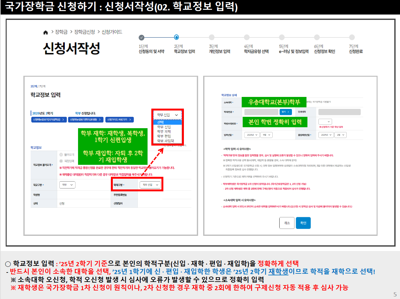Click the 단과대학 gray input field
The height and width of the screenshot is (299, 400).
[x=339, y=112]
